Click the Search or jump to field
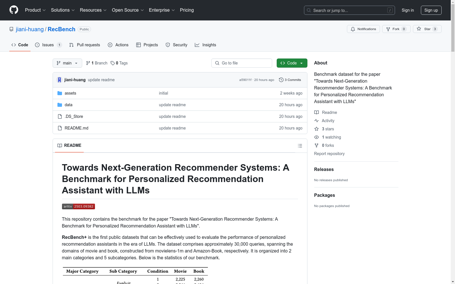 point(349,10)
